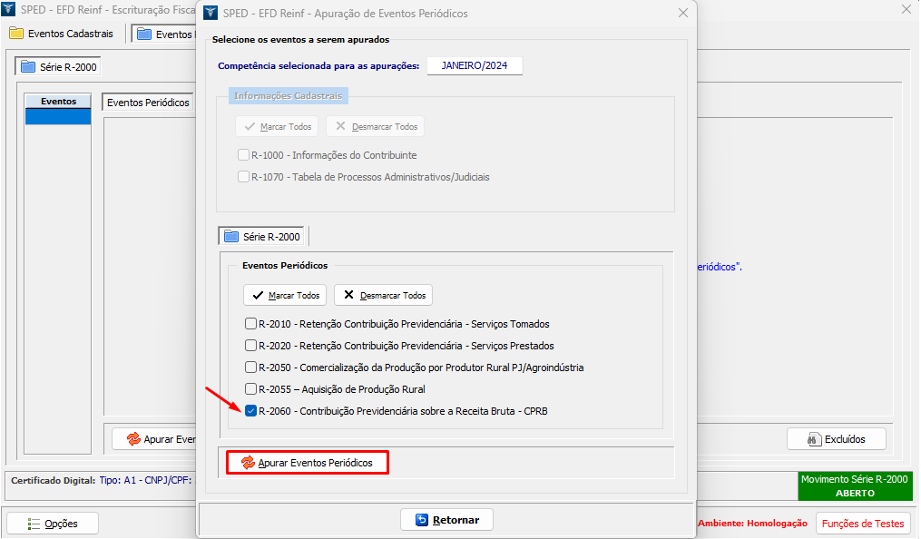Enable R-2010 Serviços Tomados checkbox
Viewport: 921px width, 539px height.
coord(250,324)
